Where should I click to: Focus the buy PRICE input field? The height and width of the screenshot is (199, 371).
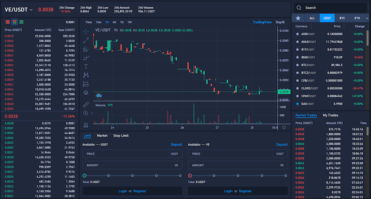pyautogui.click(x=132, y=154)
